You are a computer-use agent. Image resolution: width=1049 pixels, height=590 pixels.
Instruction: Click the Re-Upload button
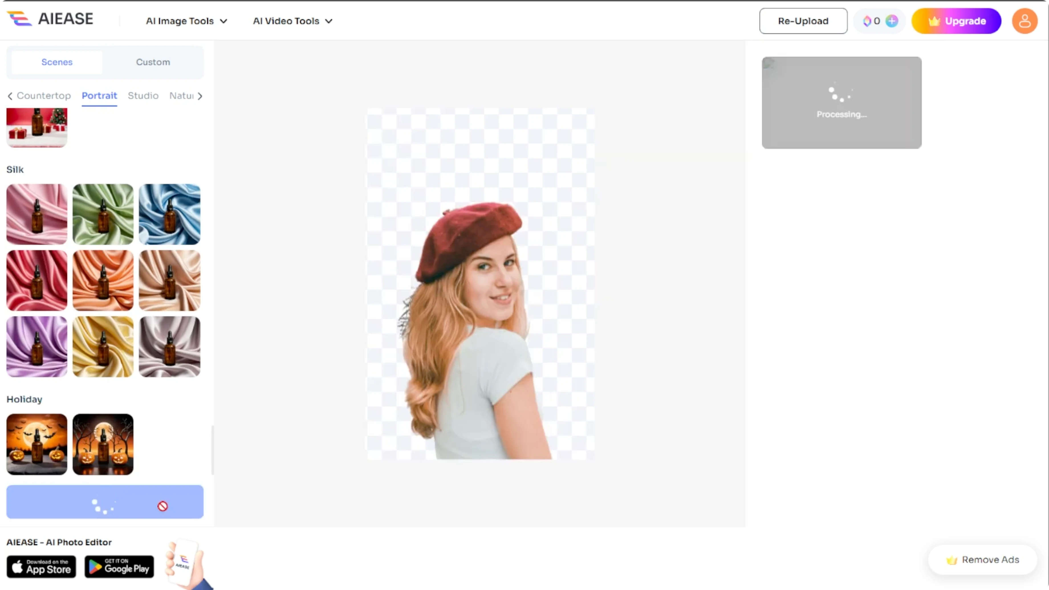click(803, 21)
